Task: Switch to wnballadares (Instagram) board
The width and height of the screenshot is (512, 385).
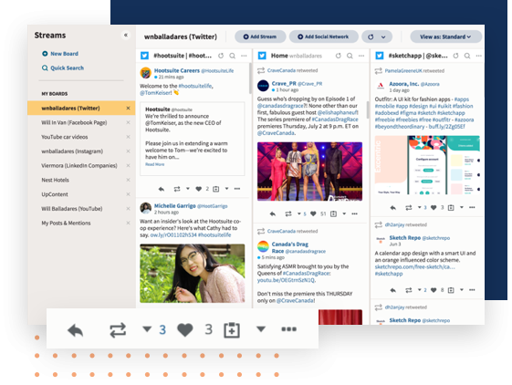Action: (x=72, y=151)
